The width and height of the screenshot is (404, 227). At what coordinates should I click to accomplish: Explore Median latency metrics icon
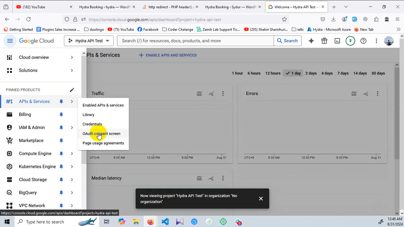click(x=211, y=178)
